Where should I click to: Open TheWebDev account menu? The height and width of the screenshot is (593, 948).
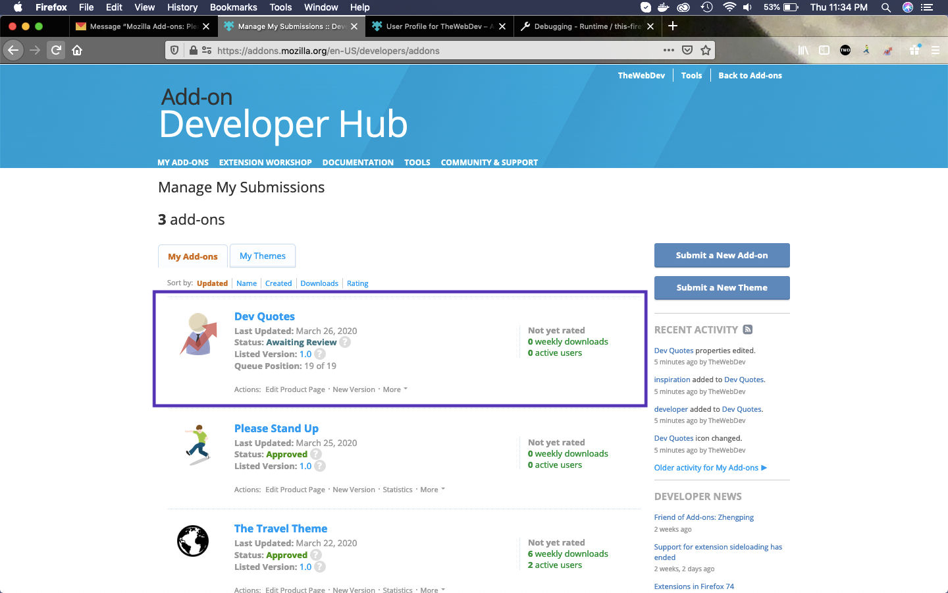pos(641,75)
